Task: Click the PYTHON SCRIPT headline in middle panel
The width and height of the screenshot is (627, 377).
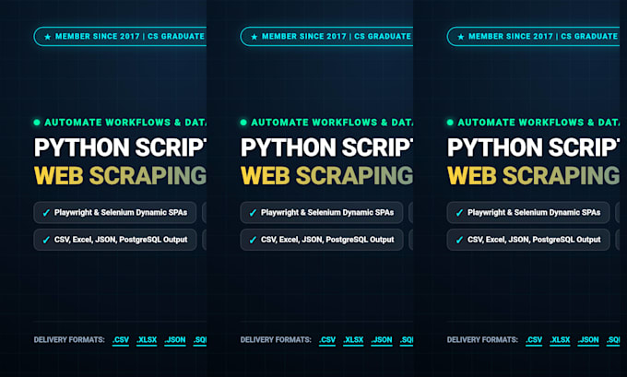Action: pyautogui.click(x=327, y=147)
